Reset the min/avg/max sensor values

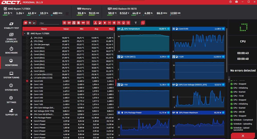click(x=143, y=23)
